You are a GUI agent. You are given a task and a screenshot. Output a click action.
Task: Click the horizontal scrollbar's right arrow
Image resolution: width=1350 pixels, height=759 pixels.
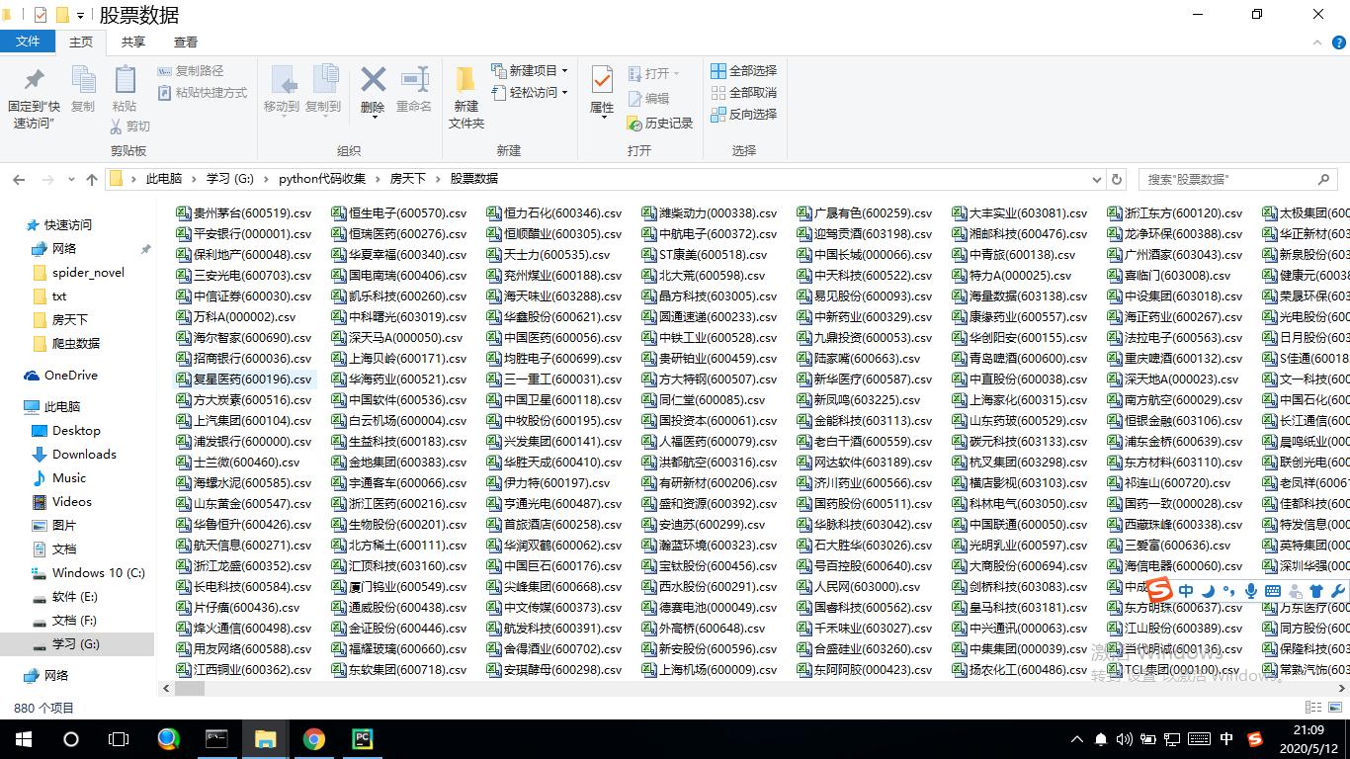[1341, 688]
